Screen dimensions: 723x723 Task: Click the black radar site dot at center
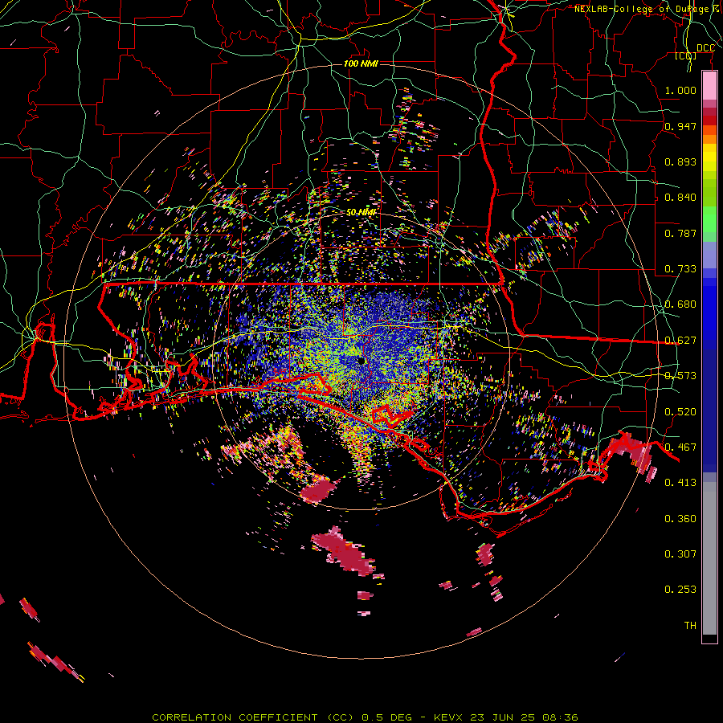point(361,361)
